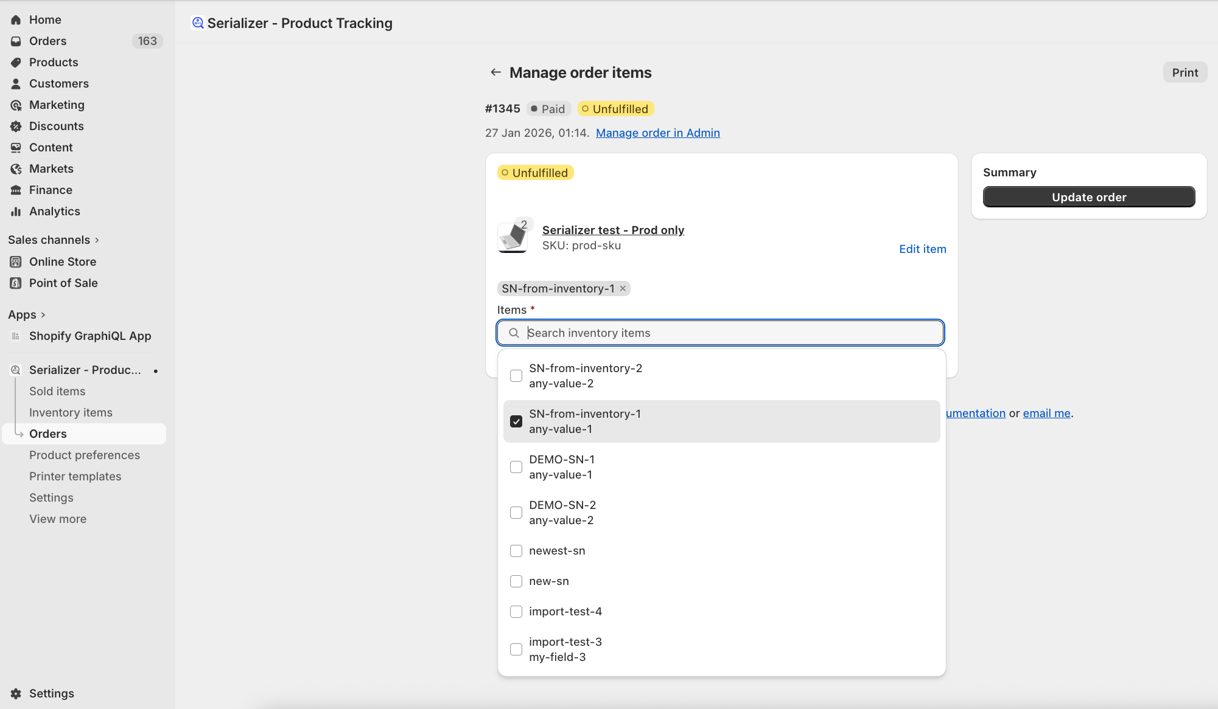Image resolution: width=1218 pixels, height=709 pixels.
Task: Select the newest-sn checkbox
Action: tap(516, 551)
